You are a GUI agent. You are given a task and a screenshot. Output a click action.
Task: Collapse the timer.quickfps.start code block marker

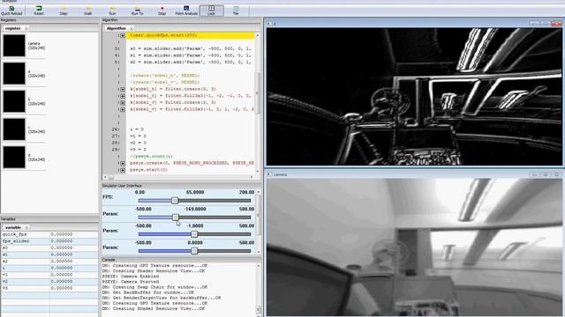(123, 35)
